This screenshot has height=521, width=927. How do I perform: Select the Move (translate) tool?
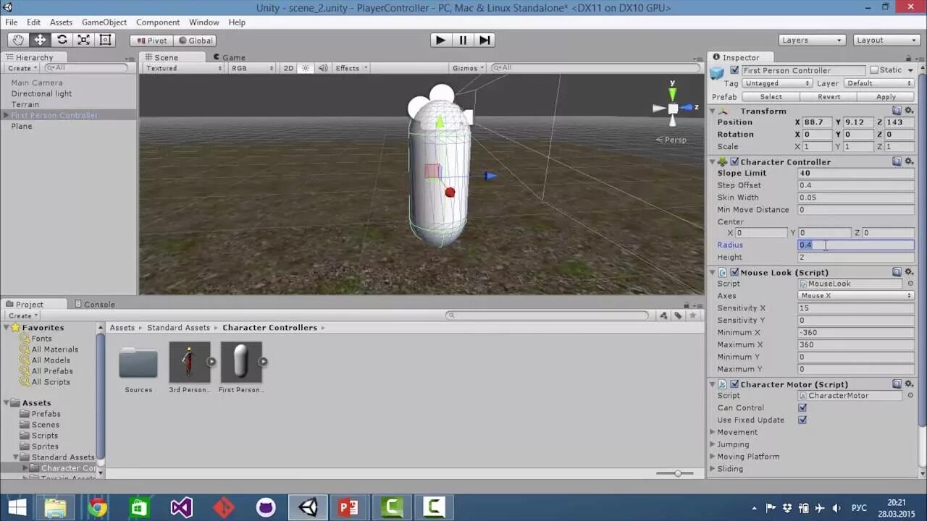click(x=40, y=41)
